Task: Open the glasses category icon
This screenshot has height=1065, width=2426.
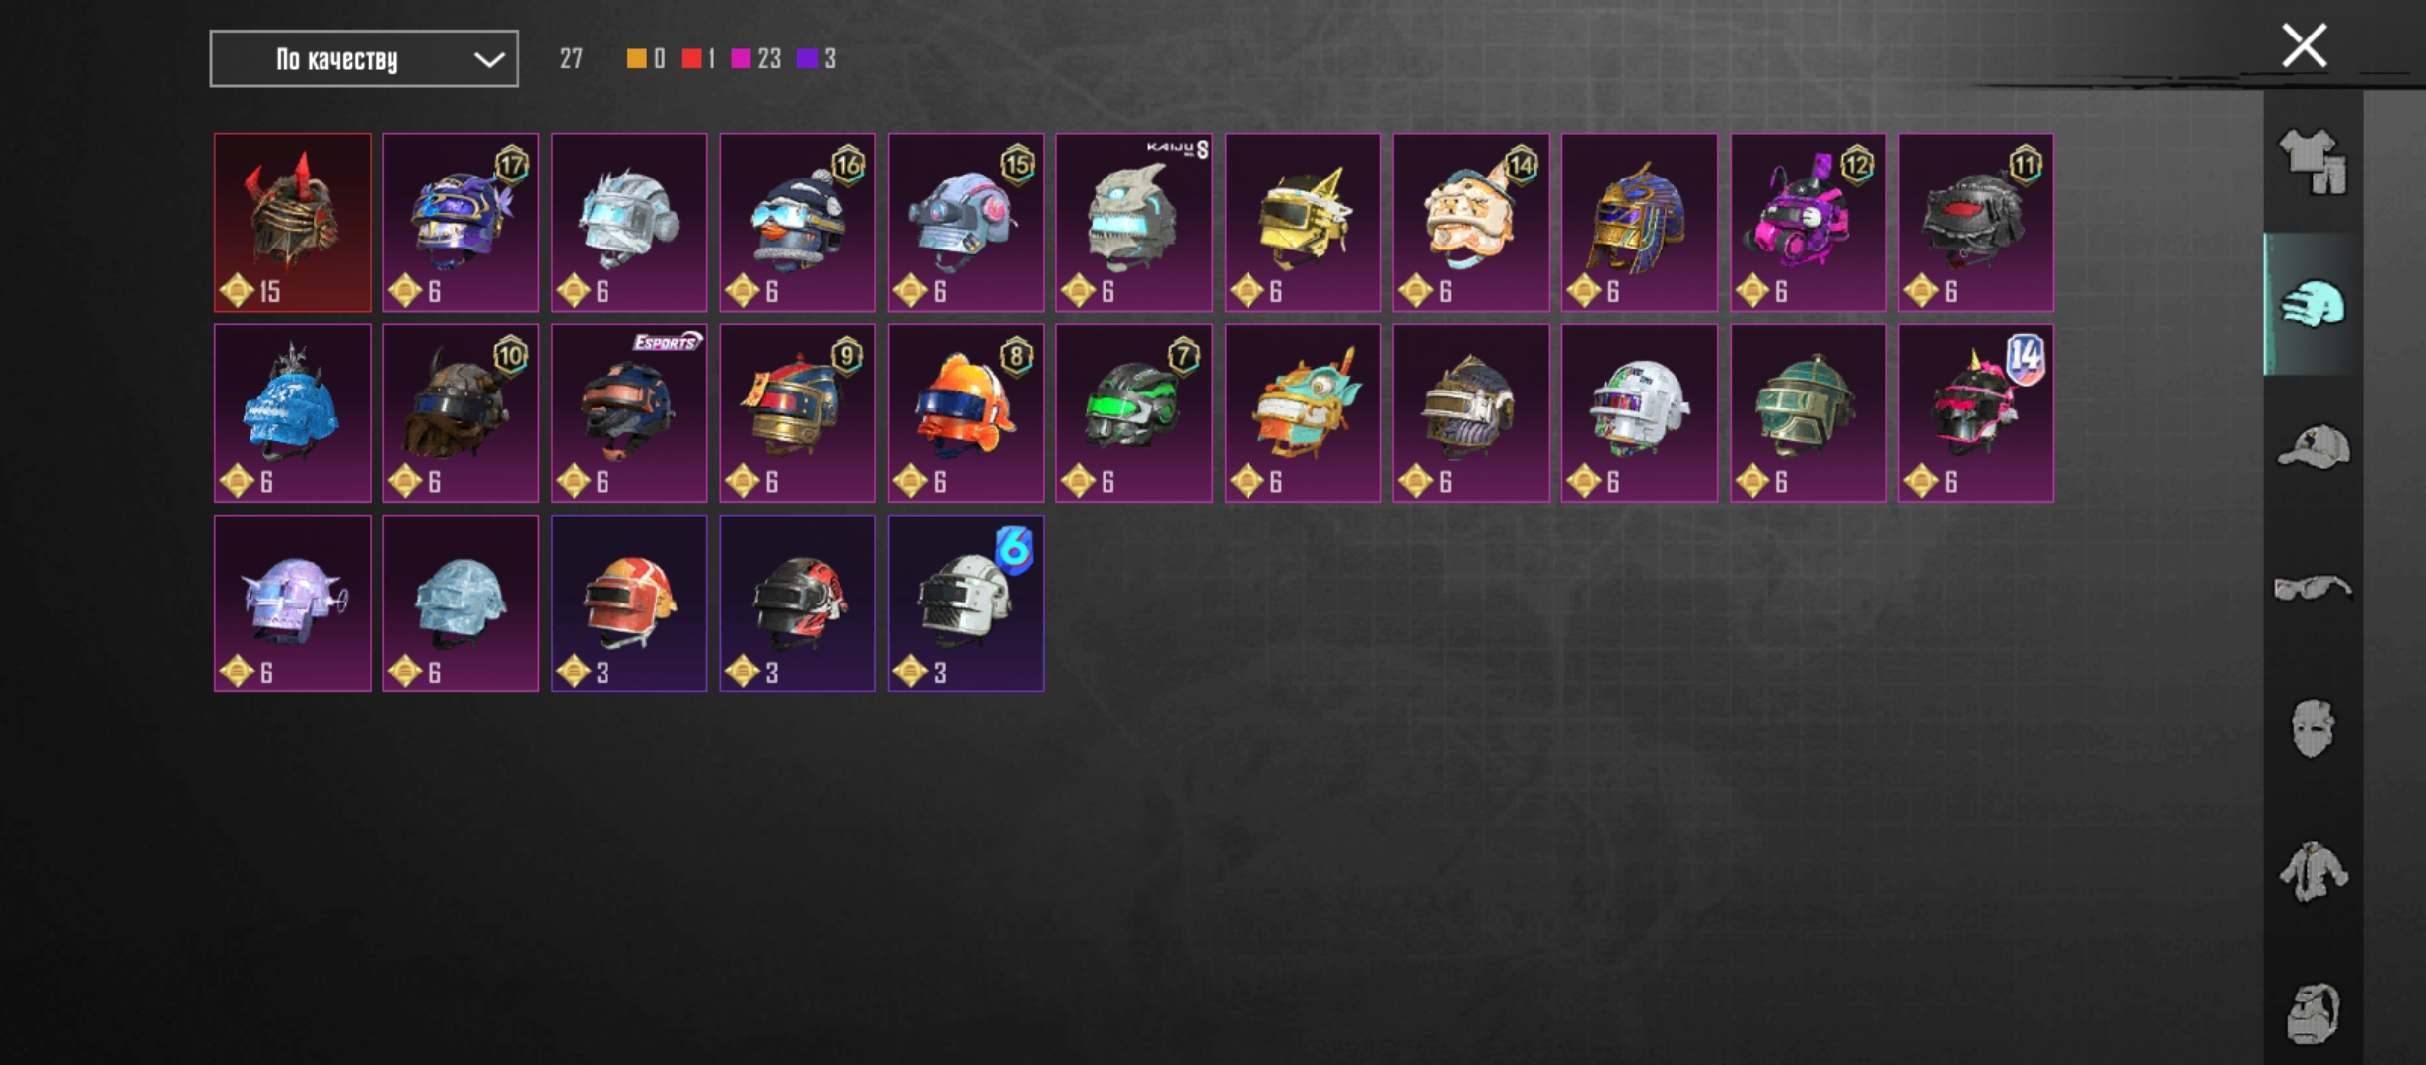Action: (2313, 589)
